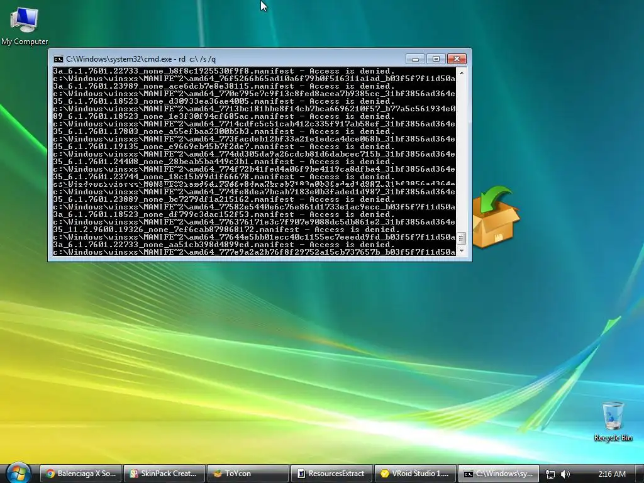This screenshot has height=483, width=644.
Task: Minimize the cmd.exe window
Action: (x=415, y=59)
